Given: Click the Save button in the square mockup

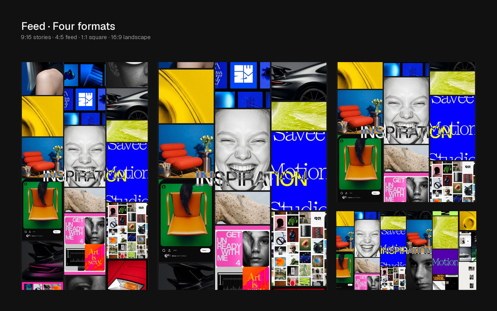Looking at the screenshot, I should click(x=375, y=193).
